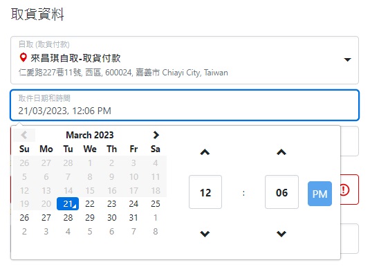
Task: Select March 21 in the calendar
Action: [x=68, y=204]
